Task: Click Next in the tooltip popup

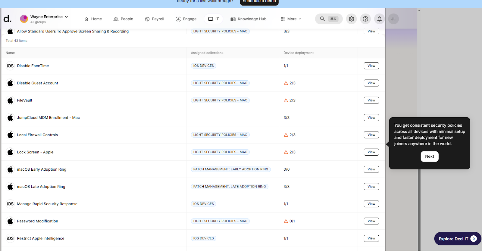Action: [429, 156]
